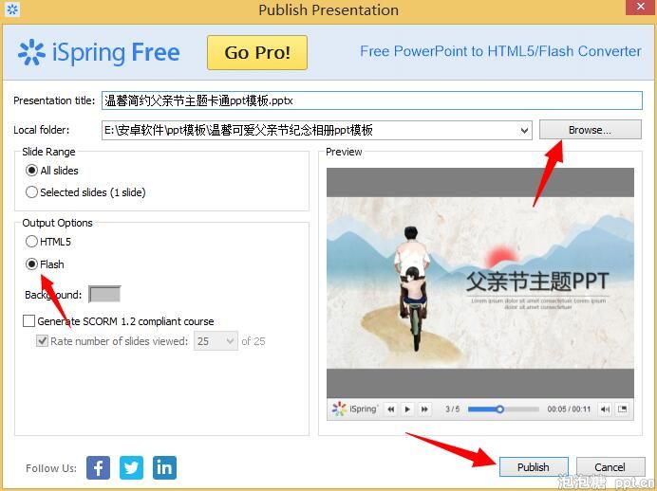
Task: Click the window title bar app icon
Action: pos(12,9)
